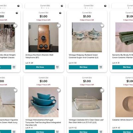Open Antique Northern Electric Wall Telephone title
The image size is (133, 133).
pos(39,56)
